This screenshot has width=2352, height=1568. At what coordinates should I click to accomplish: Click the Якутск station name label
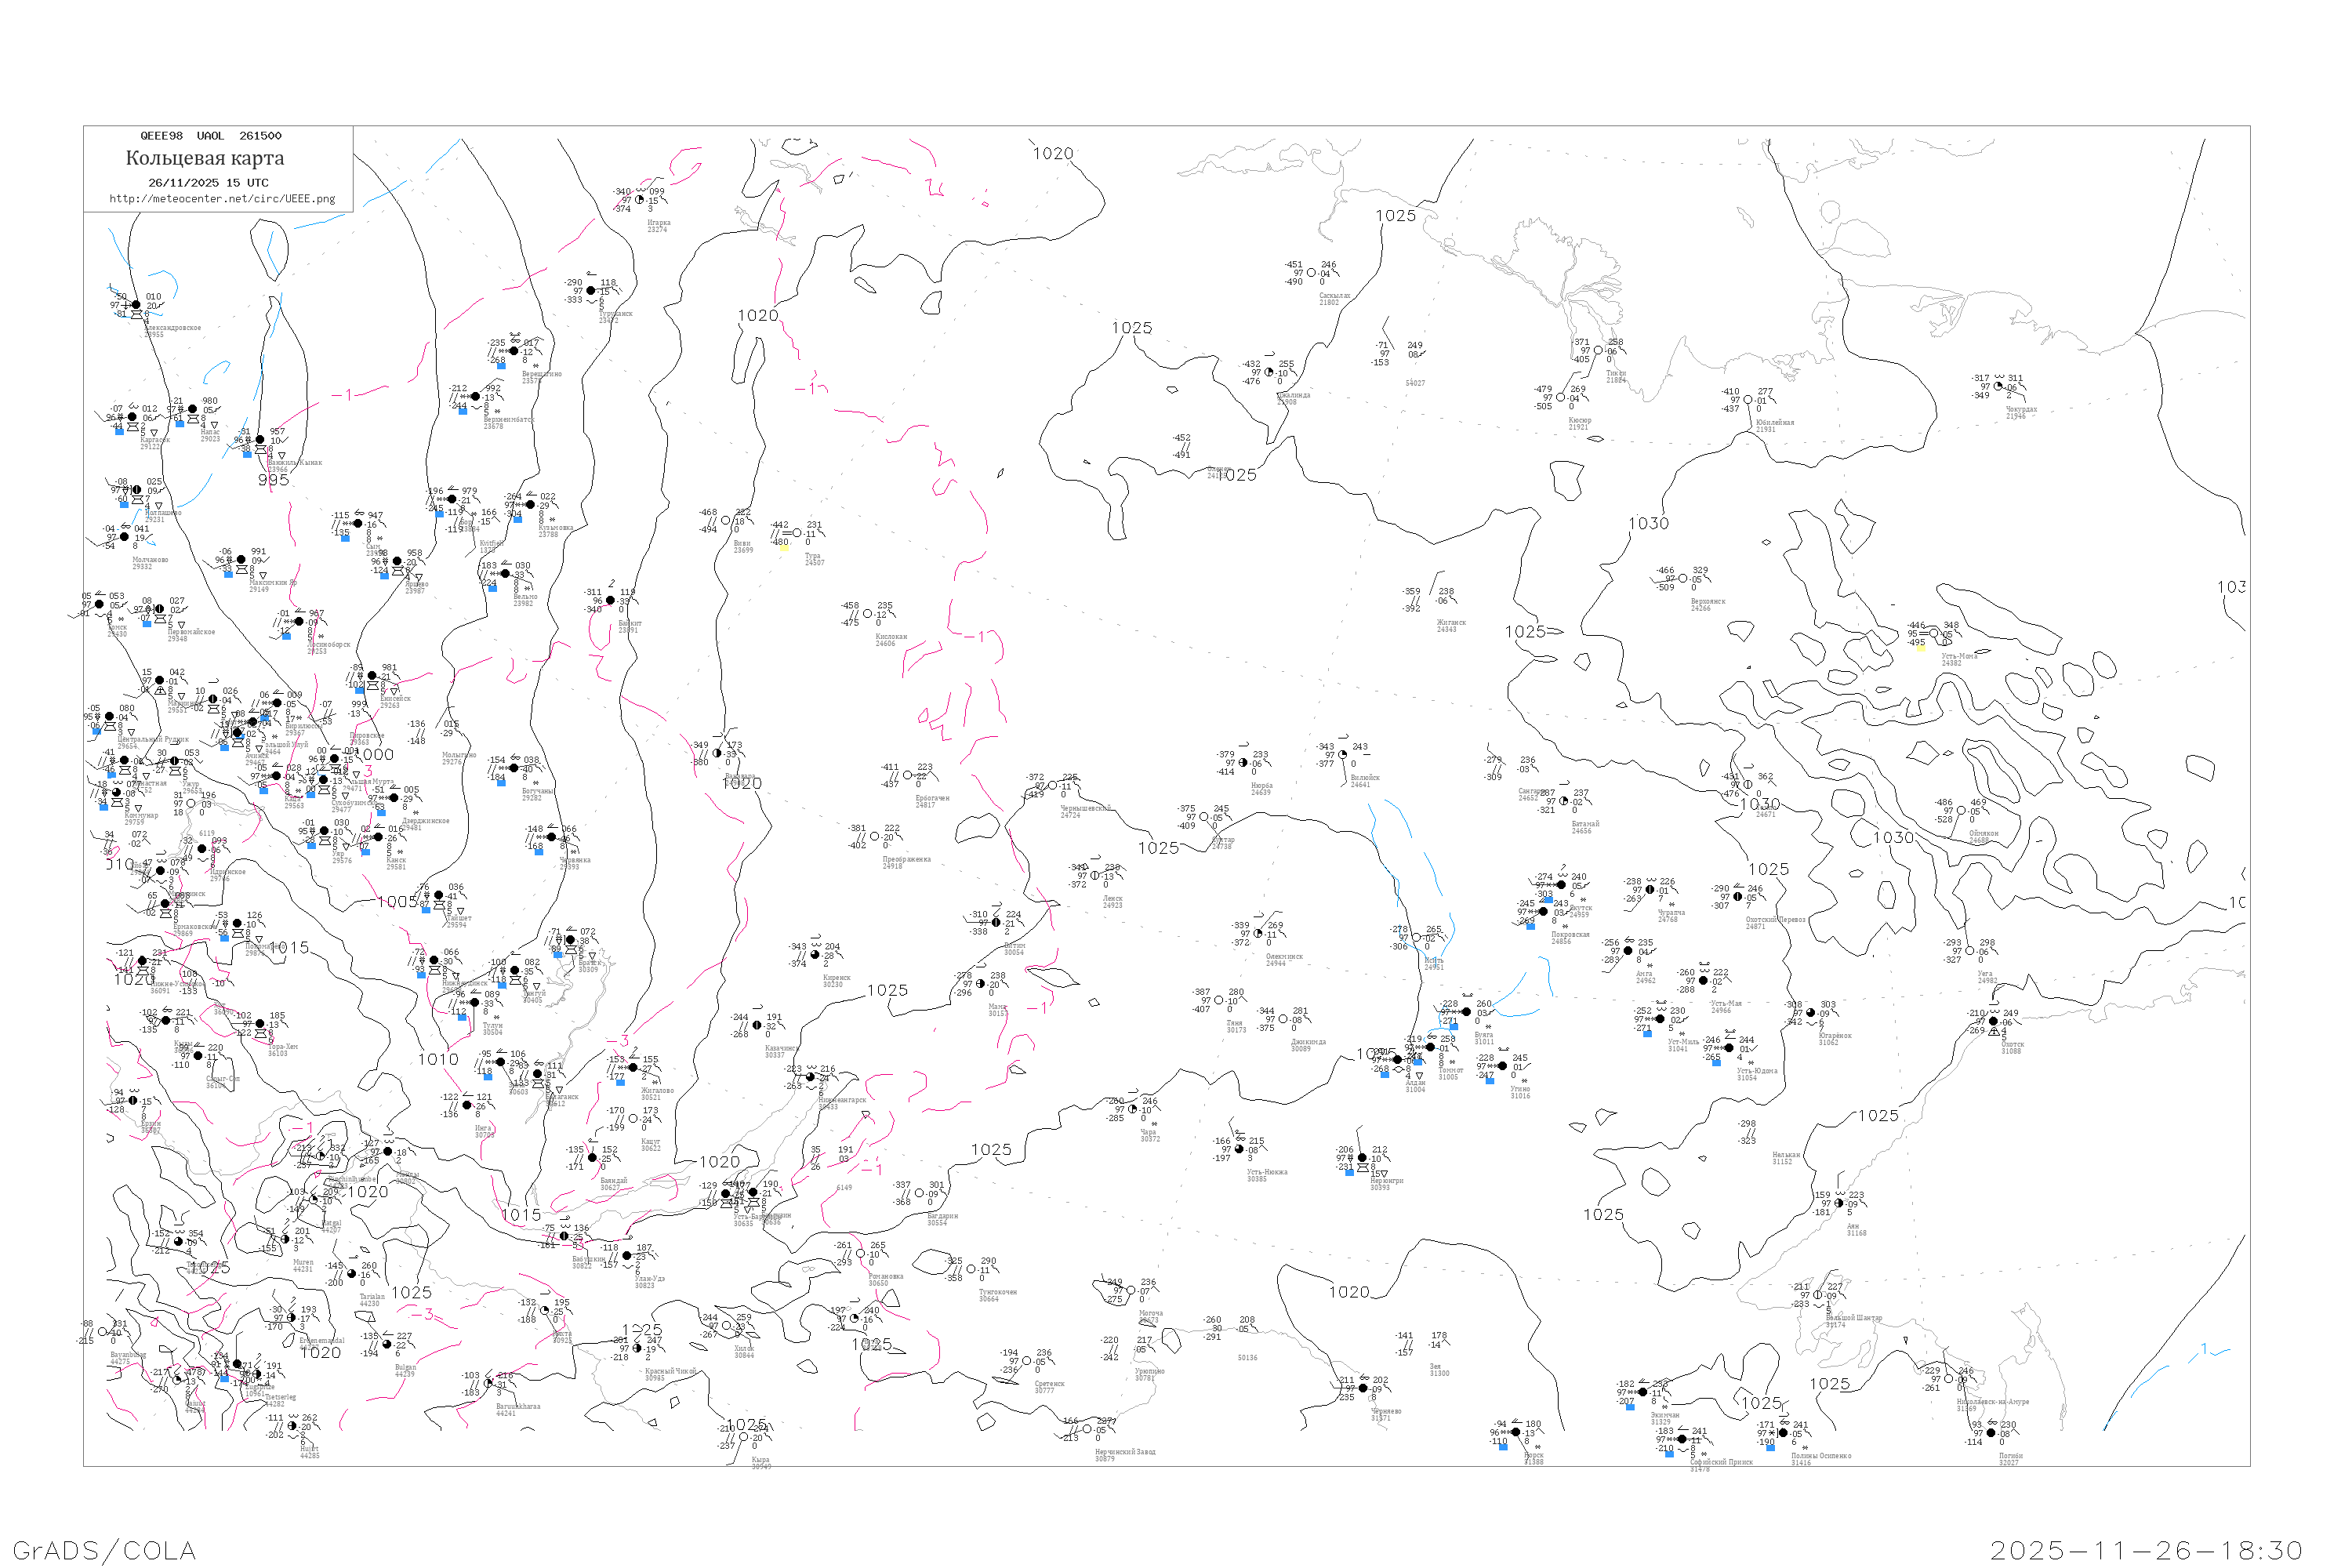point(1581,909)
